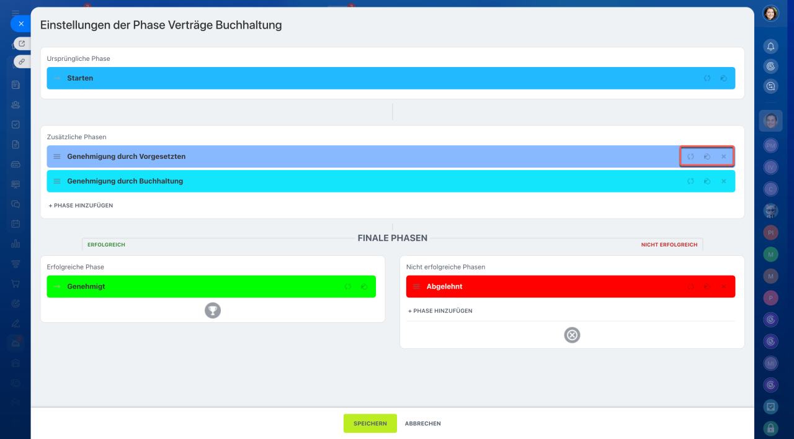Open the cloud icon with red badge
This screenshot has width=794, height=439.
click(16, 342)
